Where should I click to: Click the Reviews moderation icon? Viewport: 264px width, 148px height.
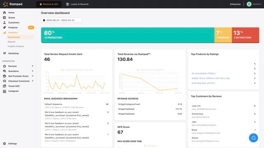pos(5,66)
